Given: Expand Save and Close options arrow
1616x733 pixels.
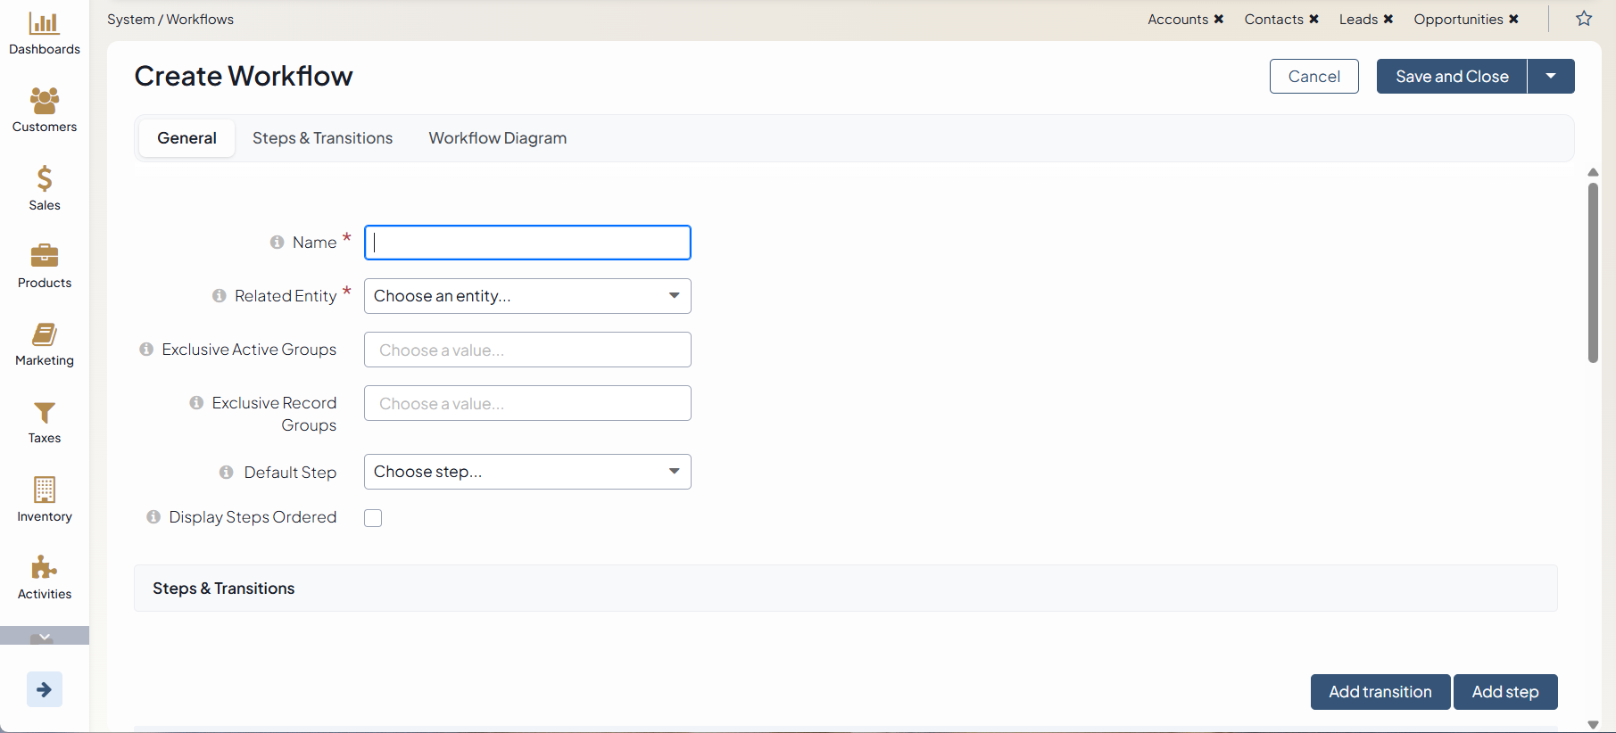Looking at the screenshot, I should [1551, 77].
